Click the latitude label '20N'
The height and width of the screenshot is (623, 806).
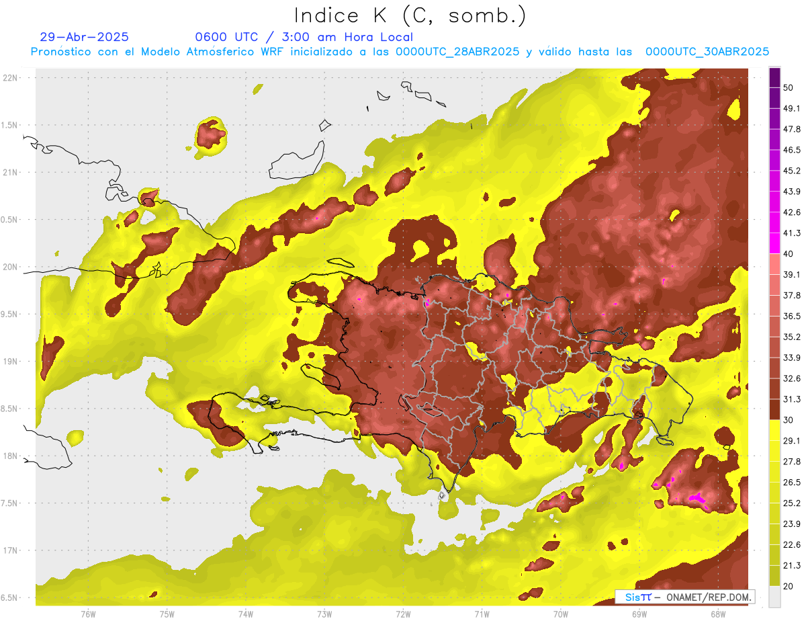click(11, 267)
